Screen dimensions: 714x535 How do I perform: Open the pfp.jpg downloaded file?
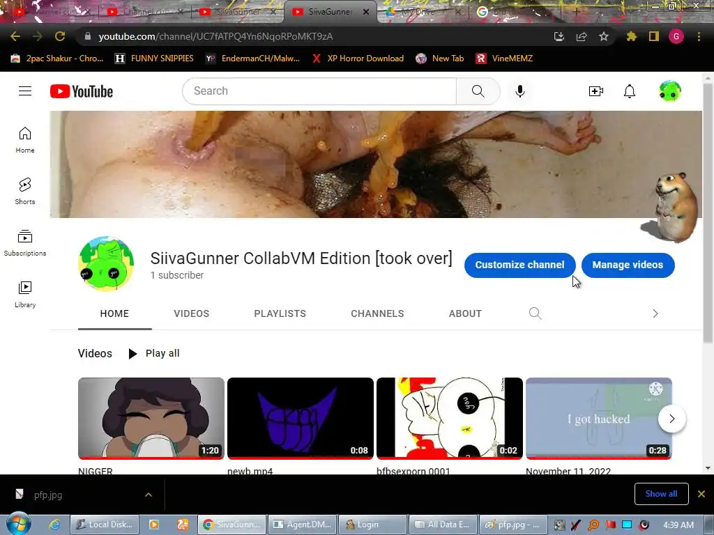click(48, 495)
